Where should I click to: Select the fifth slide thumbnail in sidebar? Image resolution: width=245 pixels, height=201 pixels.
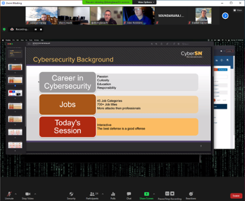pyautogui.click(x=15, y=106)
